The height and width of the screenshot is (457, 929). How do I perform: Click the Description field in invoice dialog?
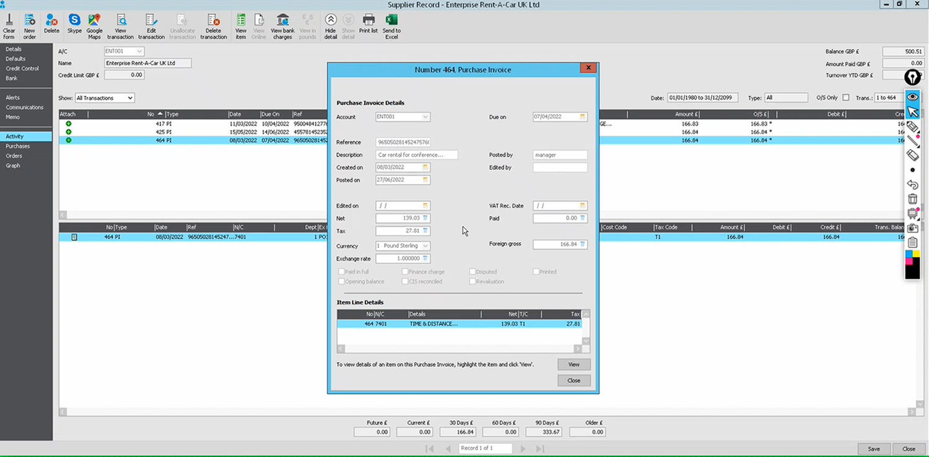(417, 155)
